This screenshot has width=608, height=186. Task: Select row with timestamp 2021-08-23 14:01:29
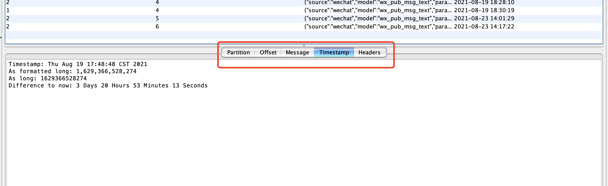[304, 19]
